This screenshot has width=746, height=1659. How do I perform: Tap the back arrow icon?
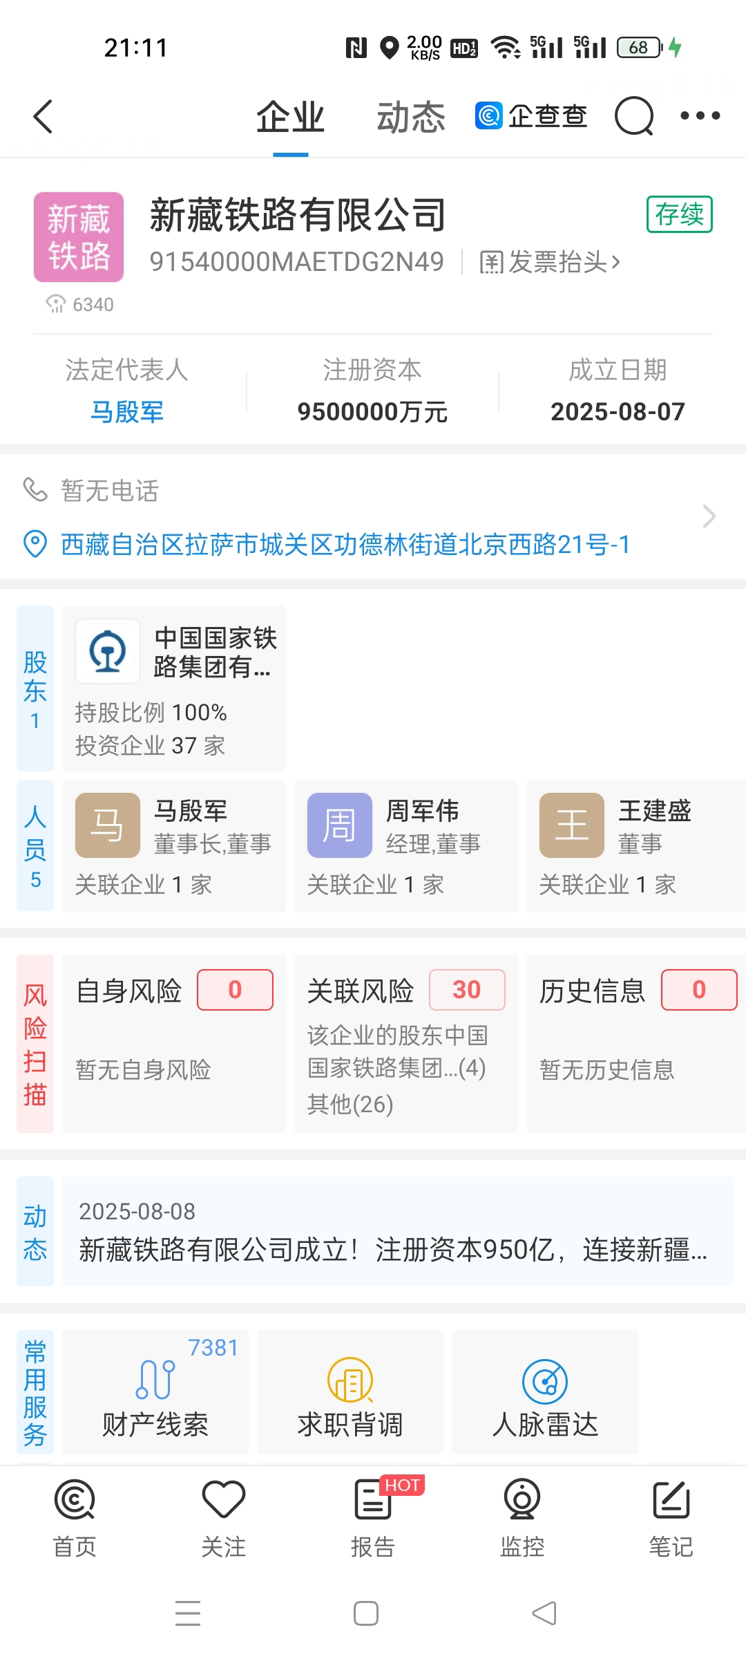43,116
